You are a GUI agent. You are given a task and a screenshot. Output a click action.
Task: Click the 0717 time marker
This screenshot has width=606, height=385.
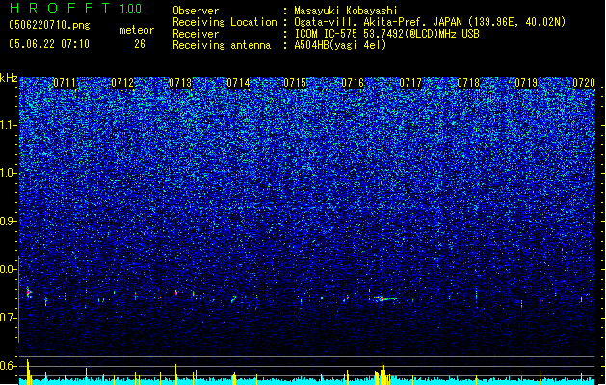pyautogui.click(x=410, y=83)
